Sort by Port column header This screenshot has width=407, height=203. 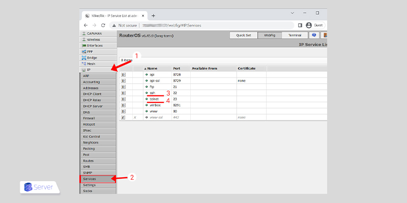[x=181, y=69]
